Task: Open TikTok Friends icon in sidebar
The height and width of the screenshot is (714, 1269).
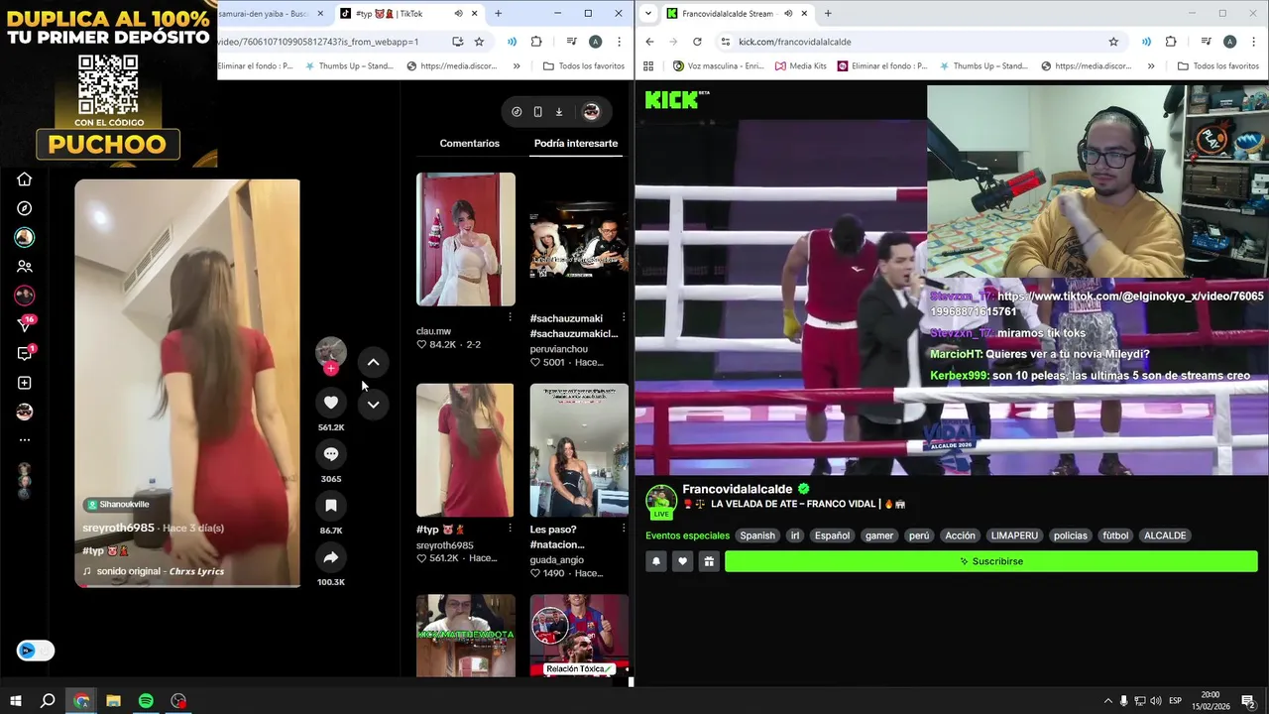Action: pos(25,266)
